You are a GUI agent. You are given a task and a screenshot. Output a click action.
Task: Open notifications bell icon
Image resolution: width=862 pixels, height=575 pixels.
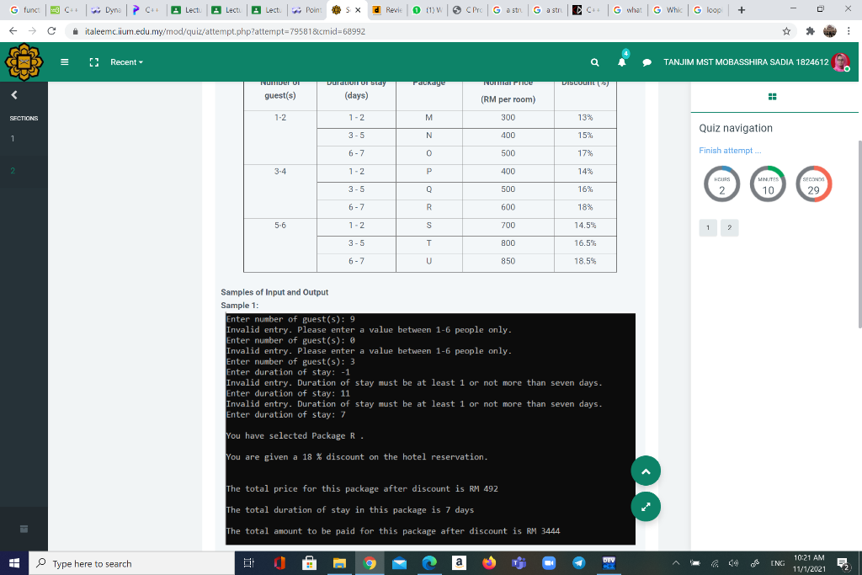(622, 62)
